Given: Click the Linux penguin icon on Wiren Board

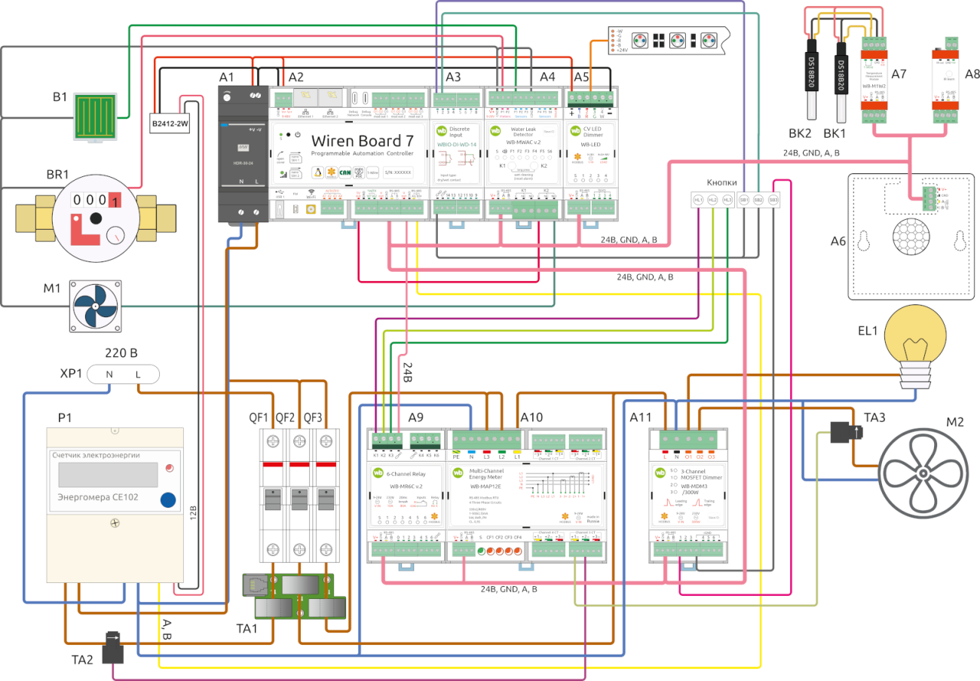Looking at the screenshot, I should pos(317,173).
